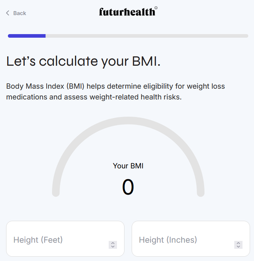
Task: Increase inches using the stepper up arrow
Action: pyautogui.click(x=238, y=243)
